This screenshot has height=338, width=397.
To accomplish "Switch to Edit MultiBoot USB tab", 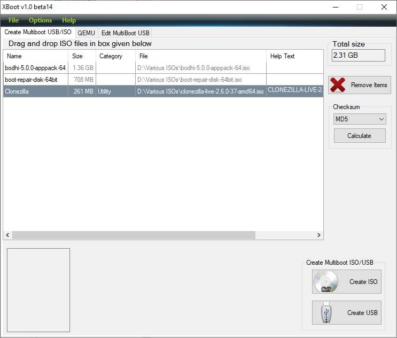I will click(x=126, y=33).
